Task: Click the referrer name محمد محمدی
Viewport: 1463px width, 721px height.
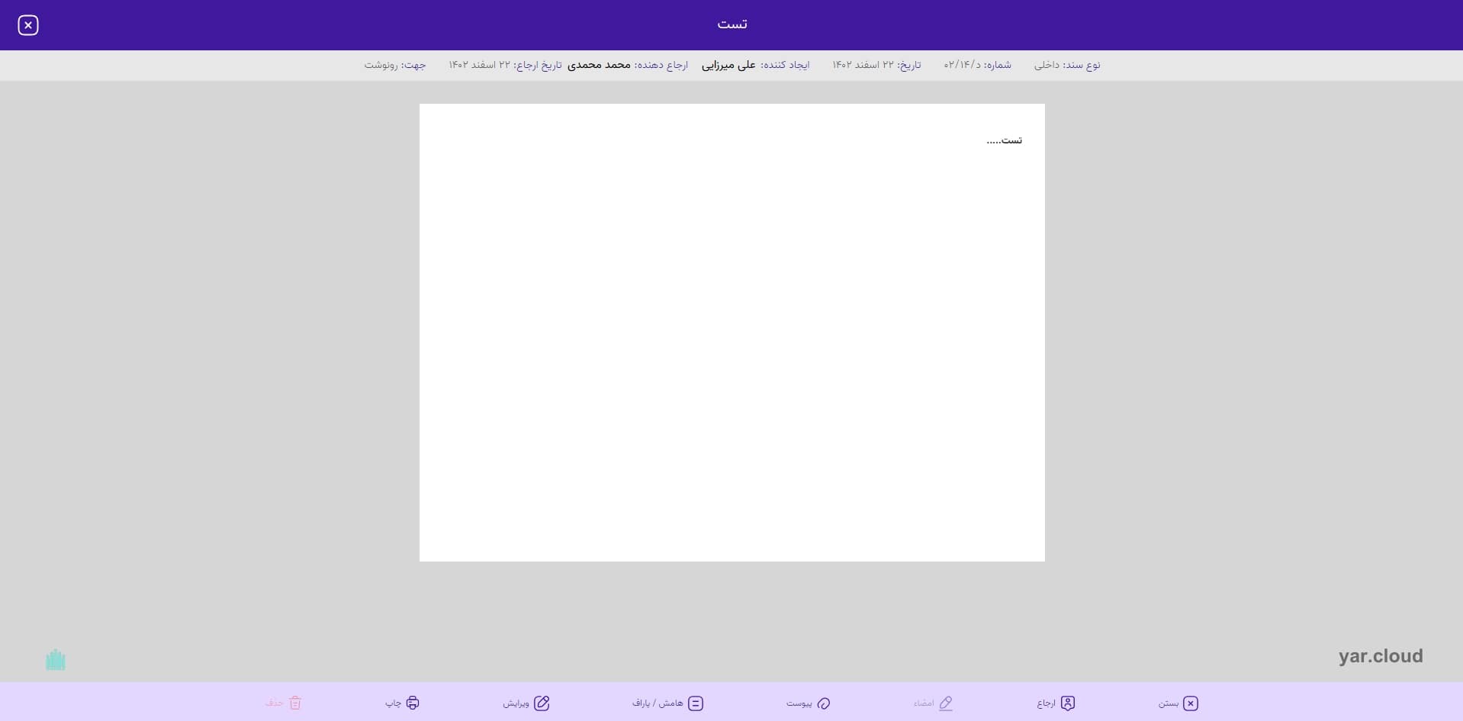Action: 599,65
